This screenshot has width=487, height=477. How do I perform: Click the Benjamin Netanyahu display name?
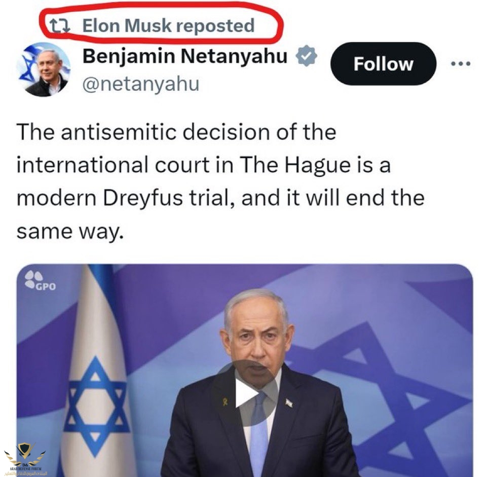[x=185, y=57]
